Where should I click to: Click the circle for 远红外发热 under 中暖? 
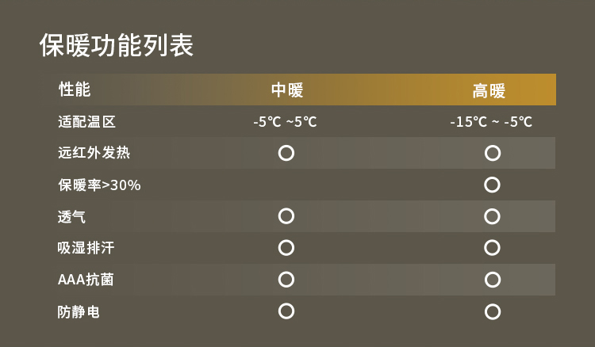point(286,153)
